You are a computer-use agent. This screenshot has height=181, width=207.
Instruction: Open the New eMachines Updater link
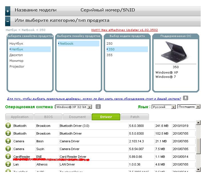click(x=124, y=30)
